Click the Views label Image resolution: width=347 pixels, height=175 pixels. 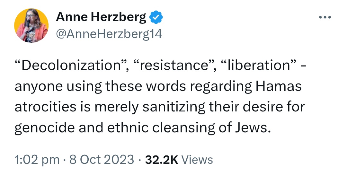pos(197,160)
